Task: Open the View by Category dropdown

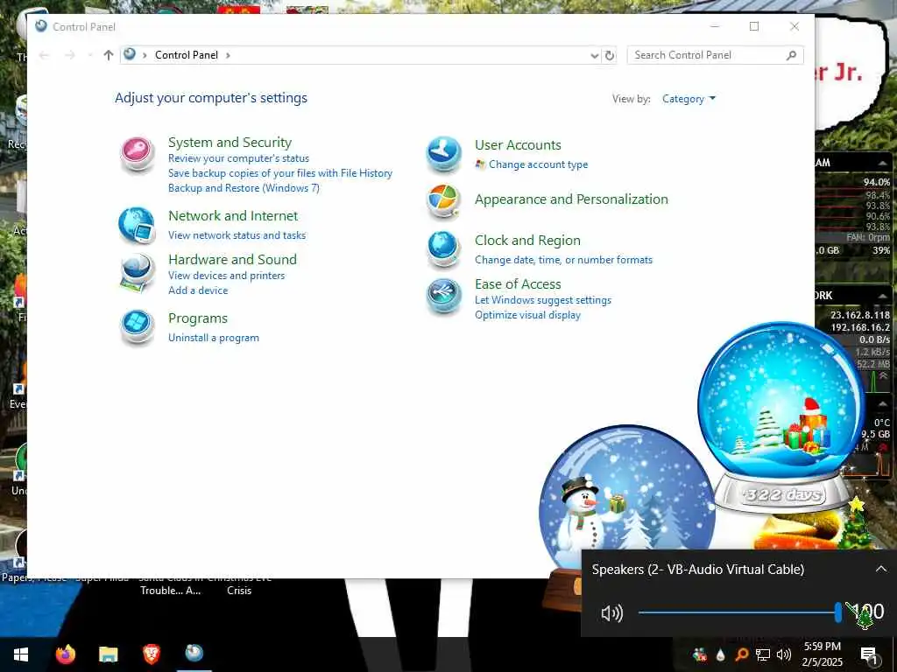Action: [x=689, y=99]
